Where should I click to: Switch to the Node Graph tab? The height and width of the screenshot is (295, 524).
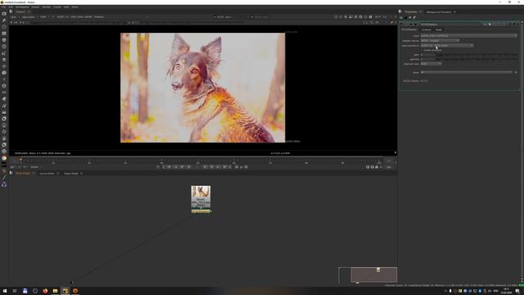(23, 174)
